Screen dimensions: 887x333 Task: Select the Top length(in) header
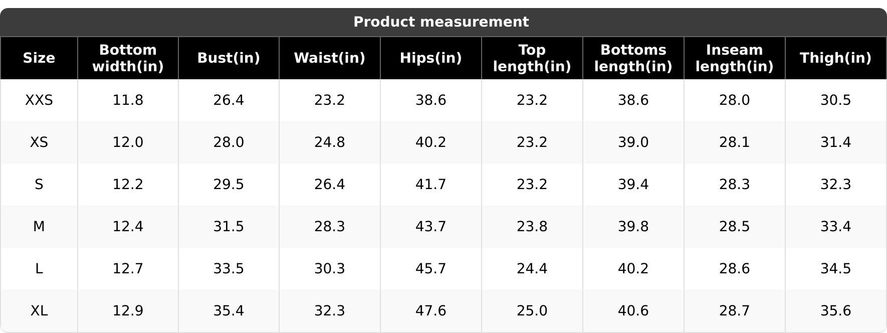point(532,58)
